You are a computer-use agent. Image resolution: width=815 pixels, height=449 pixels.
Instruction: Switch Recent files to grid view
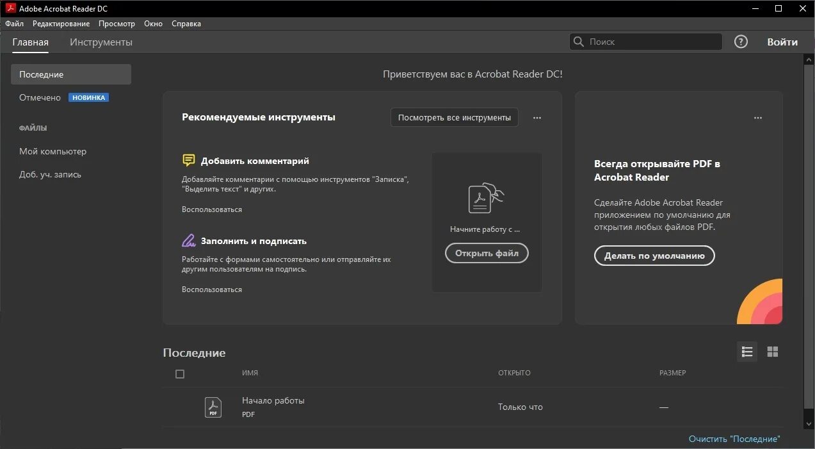click(773, 352)
